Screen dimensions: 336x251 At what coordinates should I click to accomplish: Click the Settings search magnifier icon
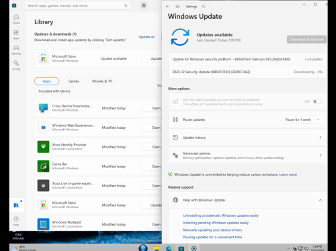(x=204, y=6)
